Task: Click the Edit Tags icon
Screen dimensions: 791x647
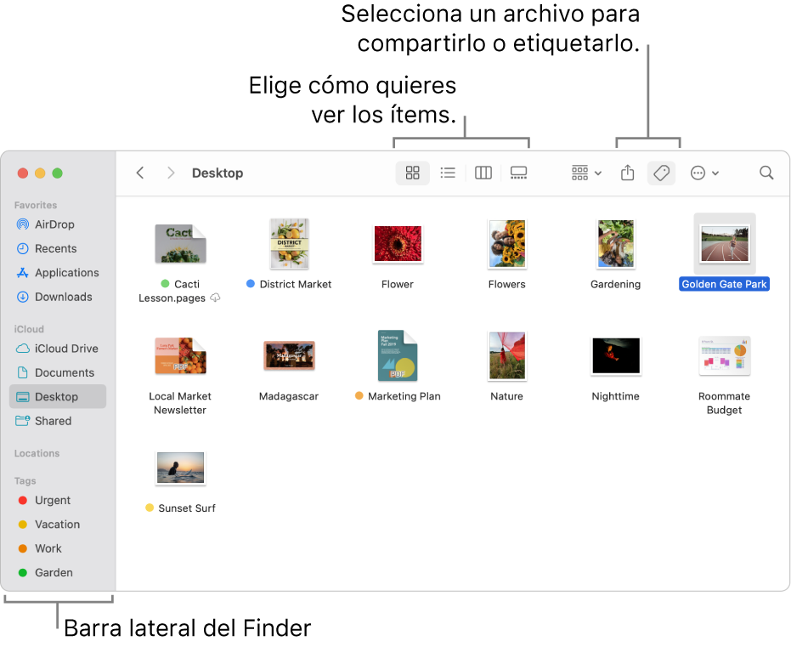Action: click(661, 173)
